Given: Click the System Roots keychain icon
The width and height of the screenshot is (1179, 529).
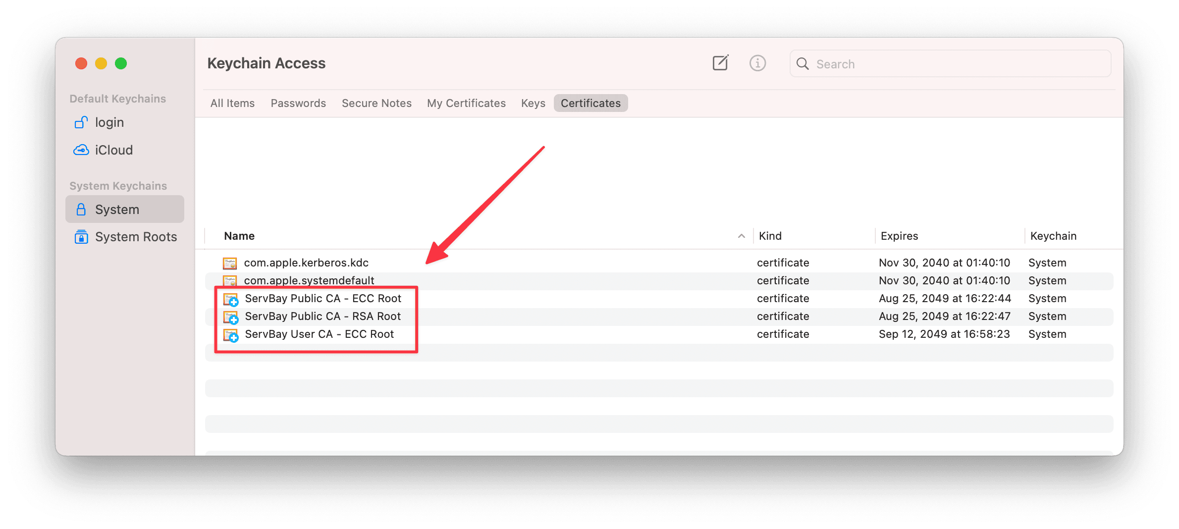Looking at the screenshot, I should point(81,237).
